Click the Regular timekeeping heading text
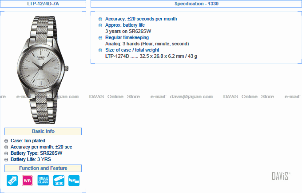The width and height of the screenshot is (302, 193). [127, 38]
